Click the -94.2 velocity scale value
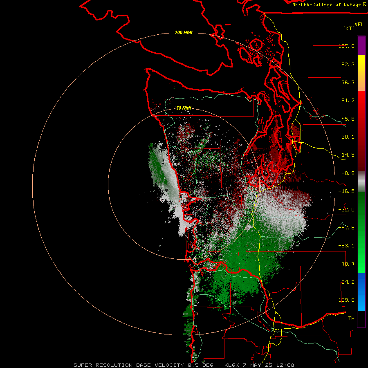 pyautogui.click(x=346, y=282)
